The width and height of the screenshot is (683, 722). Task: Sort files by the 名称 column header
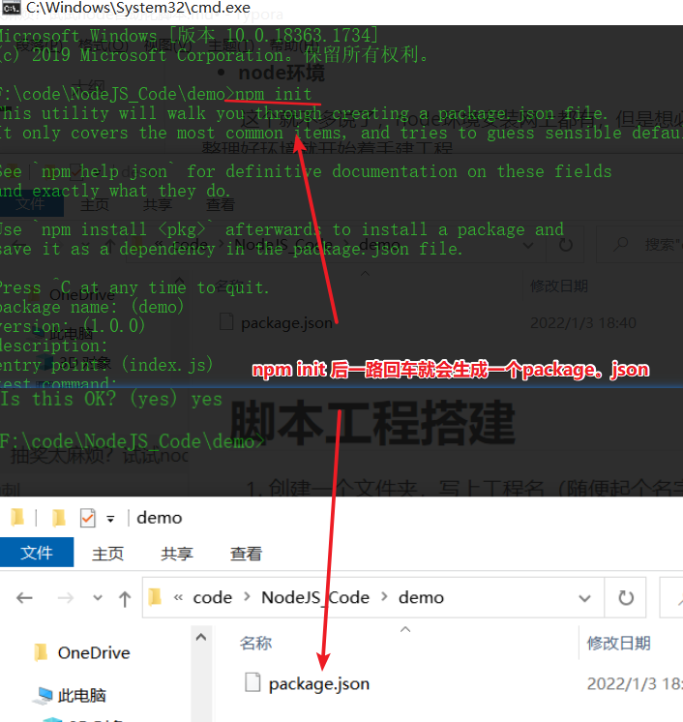point(256,643)
